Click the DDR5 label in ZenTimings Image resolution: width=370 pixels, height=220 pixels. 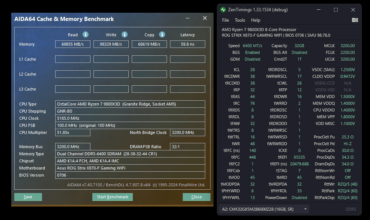pos(350,209)
